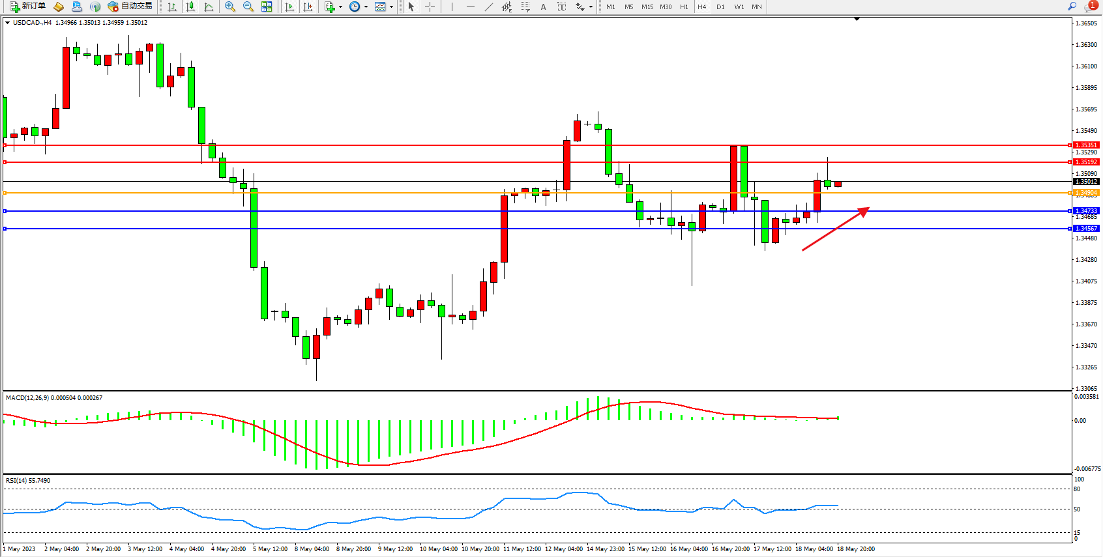
Task: Toggle AutoTrading (自动交易) button
Action: [130, 7]
